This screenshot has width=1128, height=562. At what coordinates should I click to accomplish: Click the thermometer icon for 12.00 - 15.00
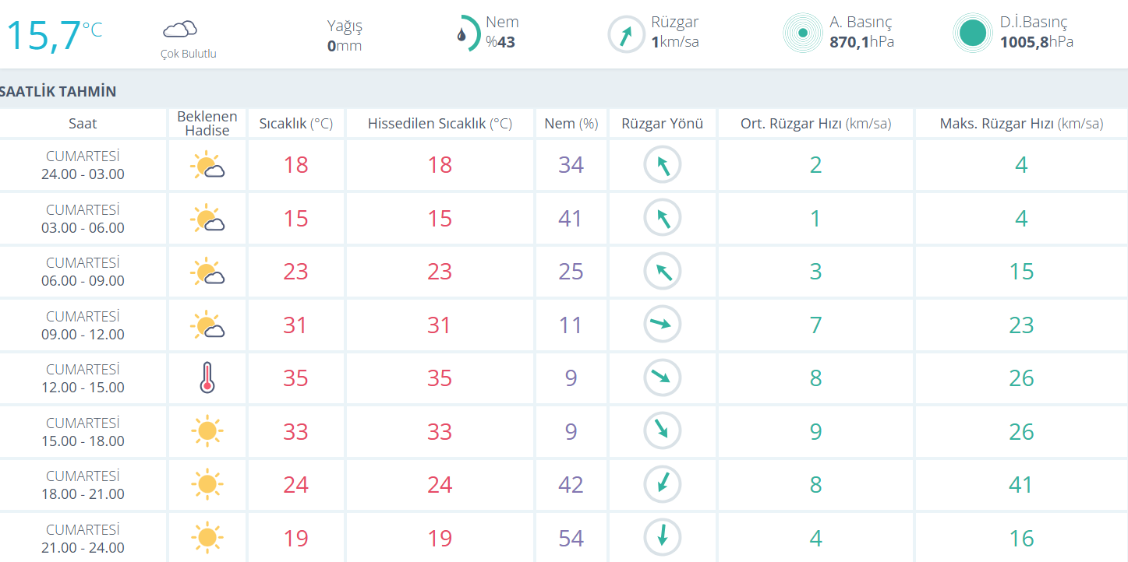coord(207,378)
